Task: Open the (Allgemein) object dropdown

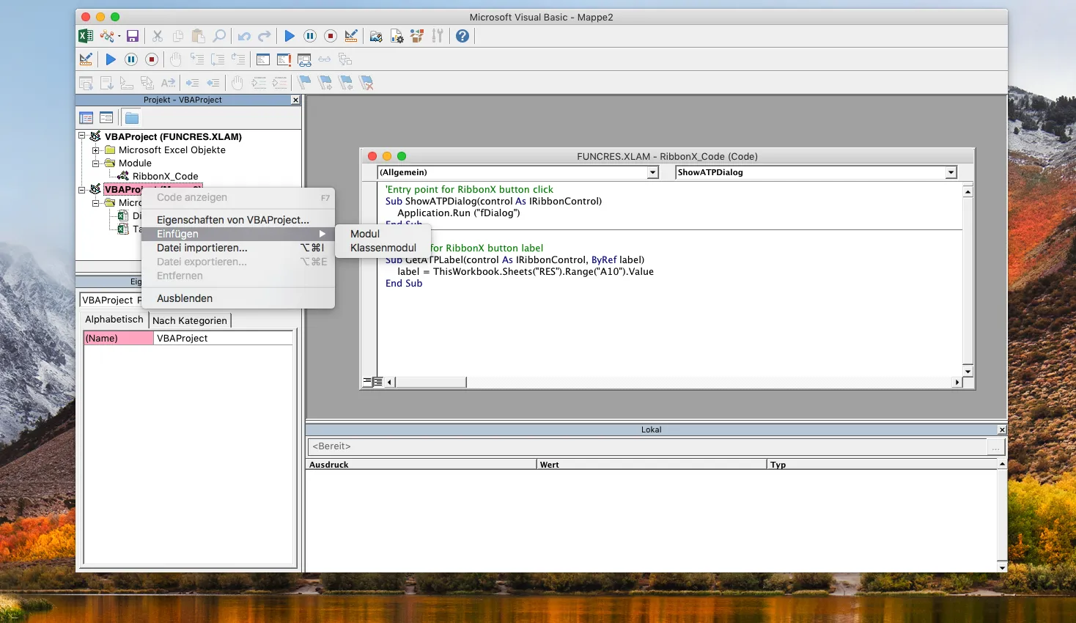Action: 652,172
